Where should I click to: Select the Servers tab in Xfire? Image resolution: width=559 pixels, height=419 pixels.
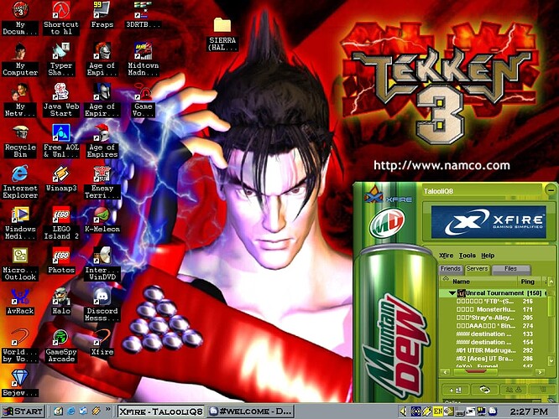point(477,269)
